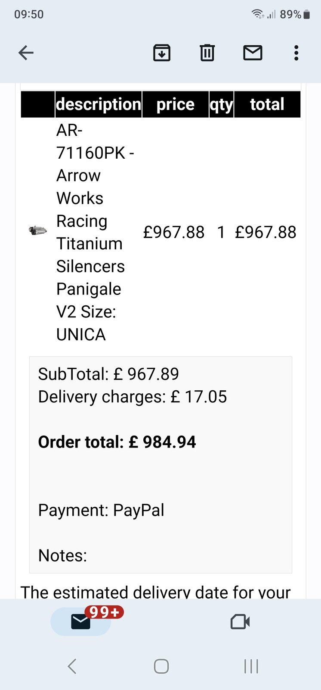This screenshot has height=690, width=321.
Task: Mark email as unread via envelope icon
Action: point(253,53)
